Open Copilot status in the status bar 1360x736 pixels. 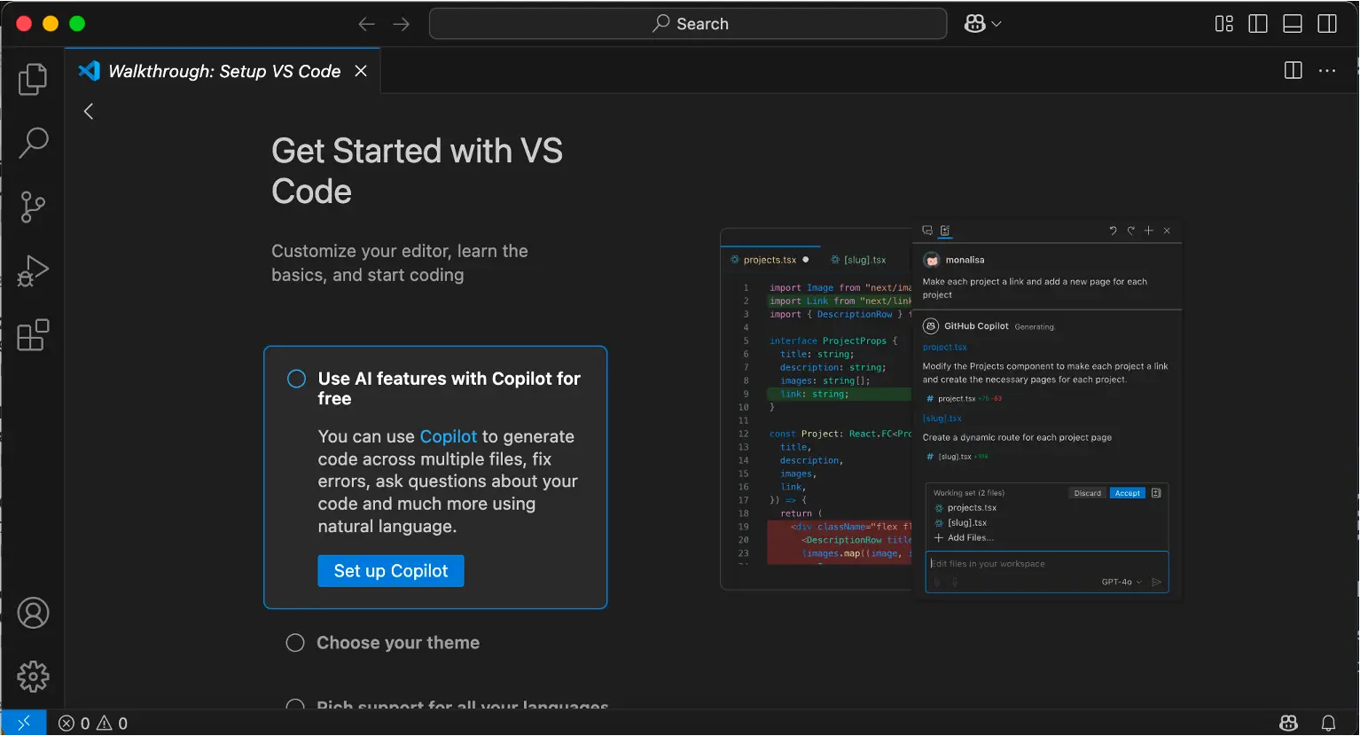pos(1289,724)
